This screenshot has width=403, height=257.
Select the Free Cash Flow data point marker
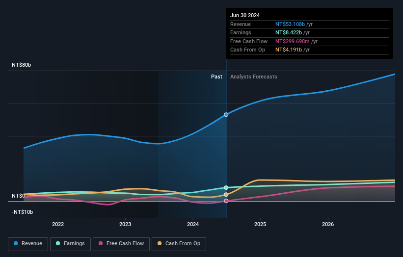coord(226,201)
